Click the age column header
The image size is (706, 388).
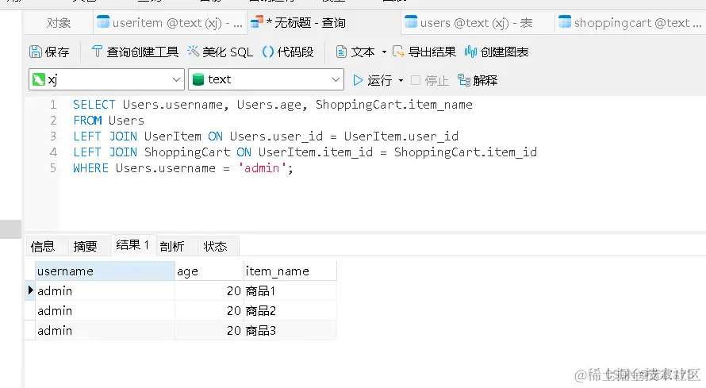(209, 271)
